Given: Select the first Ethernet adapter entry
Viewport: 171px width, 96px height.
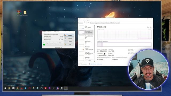Looking at the screenshot, I should (86, 48).
